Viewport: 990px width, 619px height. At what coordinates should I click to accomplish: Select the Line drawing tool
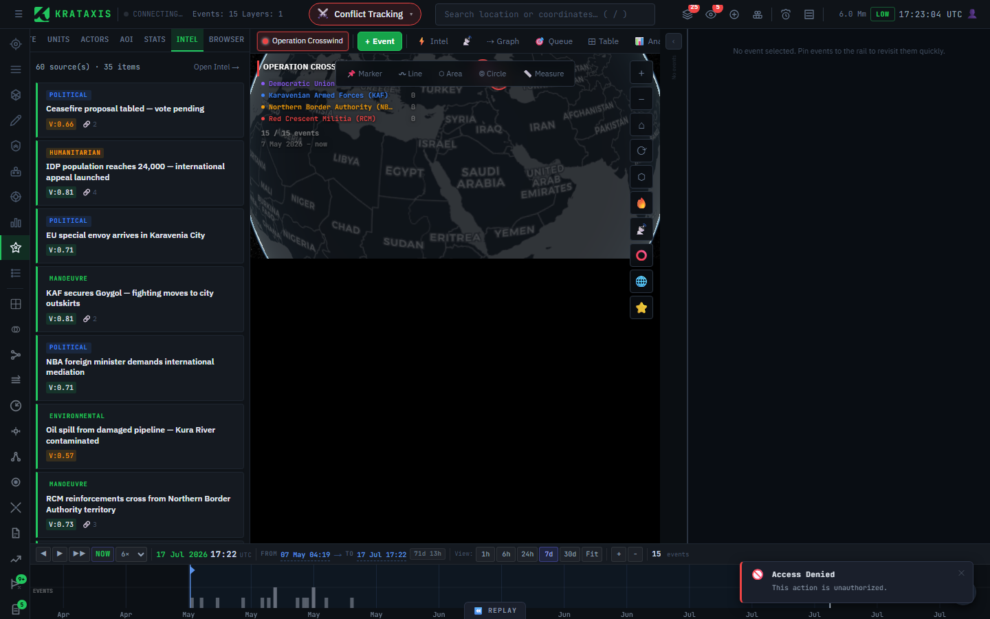click(x=410, y=74)
